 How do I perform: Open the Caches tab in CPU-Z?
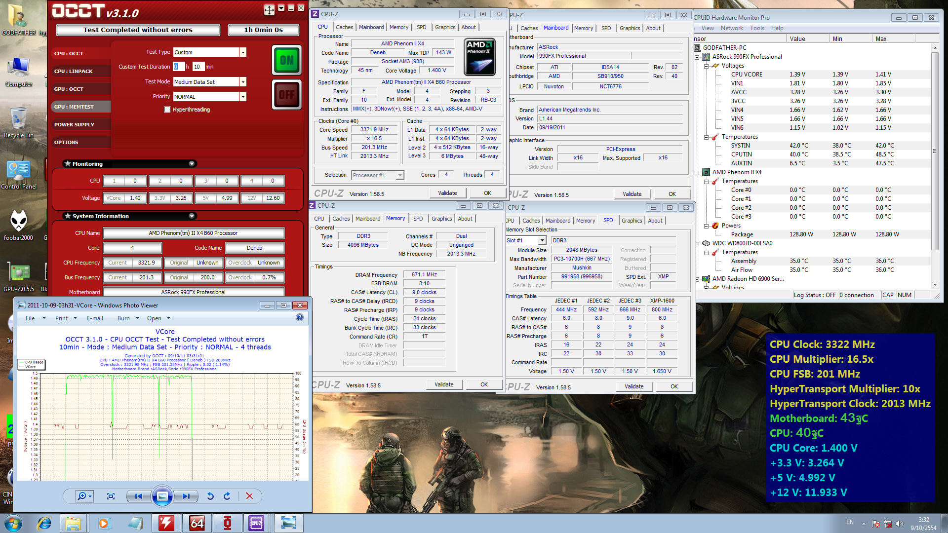click(344, 27)
